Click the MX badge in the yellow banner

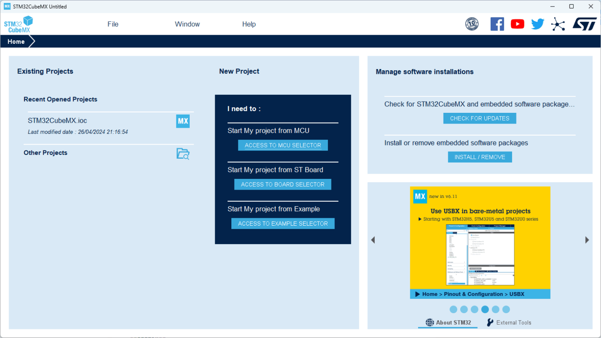point(420,197)
